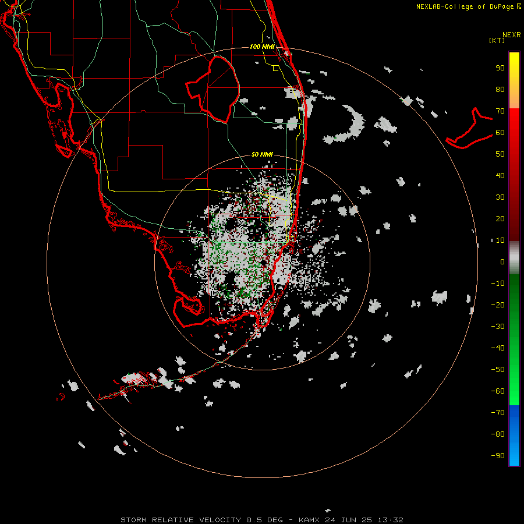This screenshot has height=524, width=524.
Task: Click the 20 value on the velocity scale
Action: (x=500, y=218)
